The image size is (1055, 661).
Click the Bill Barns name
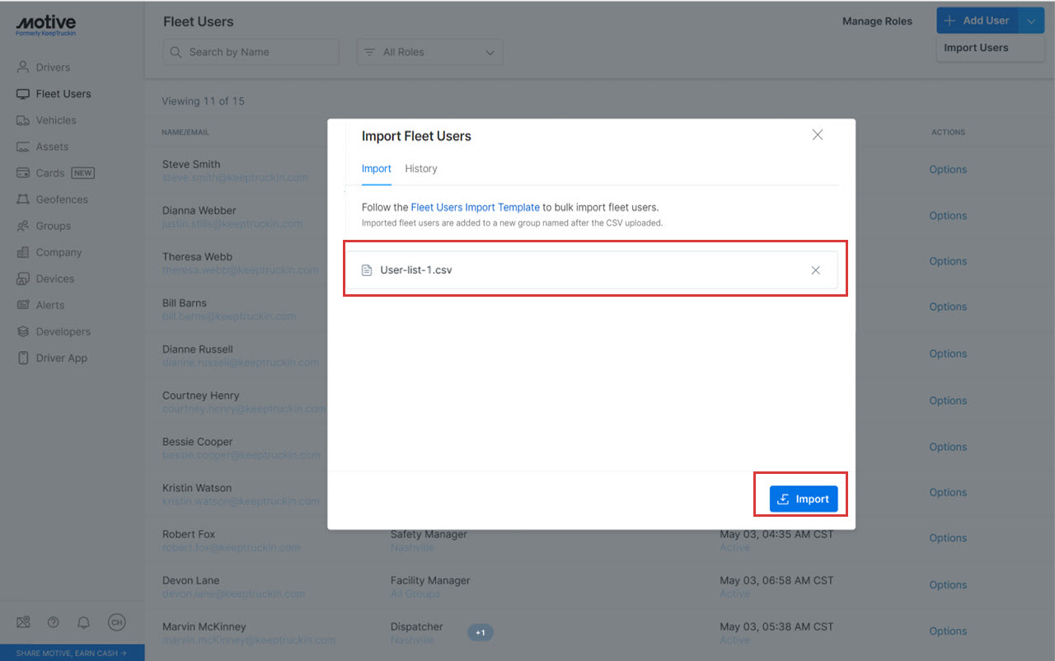coord(185,302)
